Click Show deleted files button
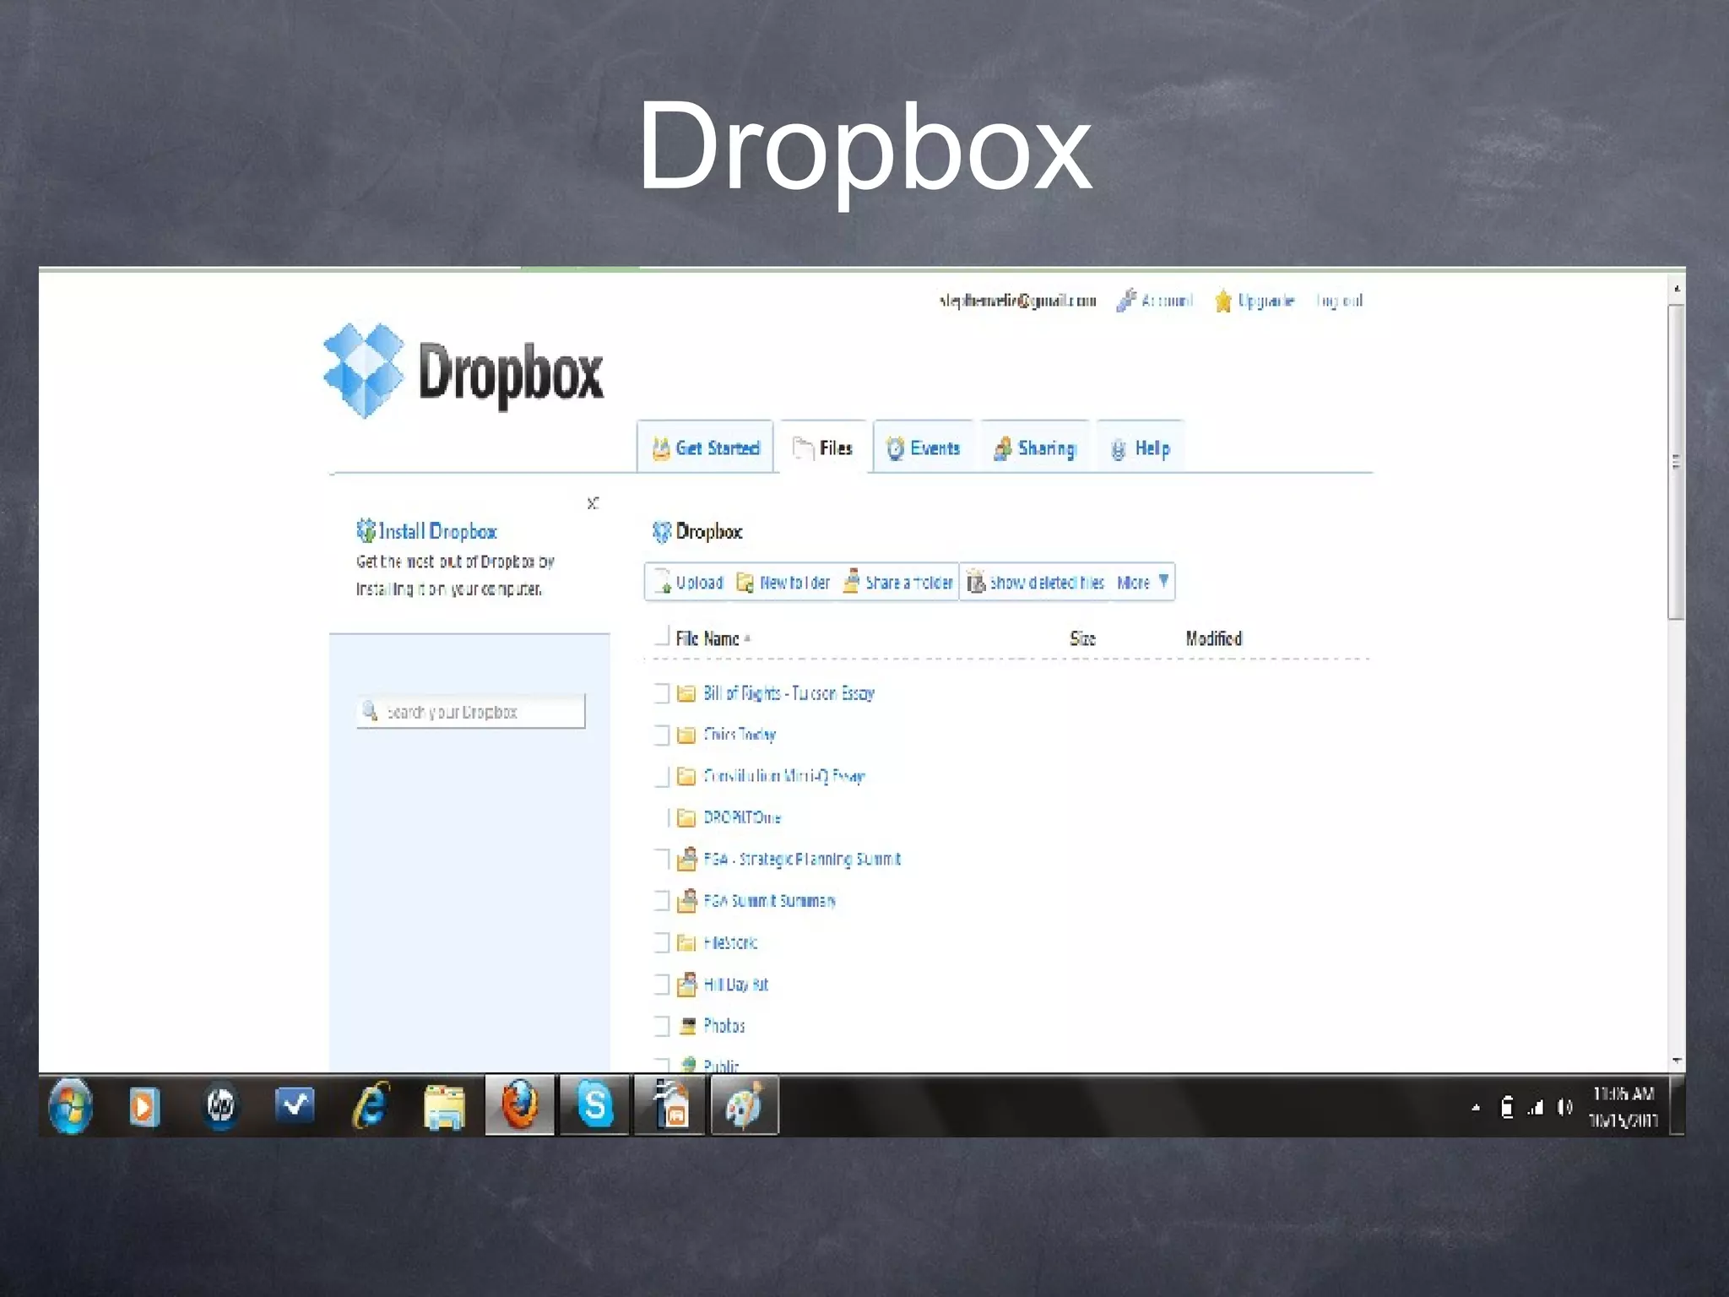Screen dimensions: 1729x1297 click(1035, 582)
